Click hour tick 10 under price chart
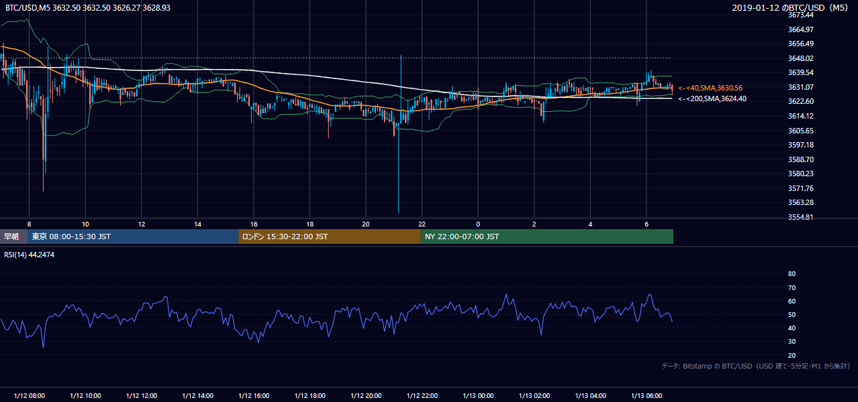 pyautogui.click(x=85, y=224)
